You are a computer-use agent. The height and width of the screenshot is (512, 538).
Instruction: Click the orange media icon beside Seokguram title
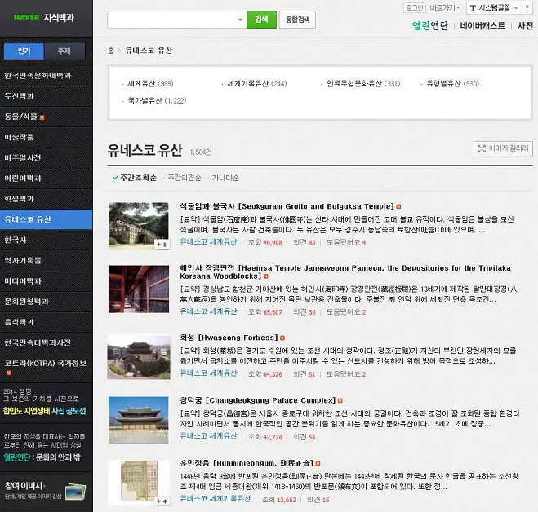[x=398, y=206]
